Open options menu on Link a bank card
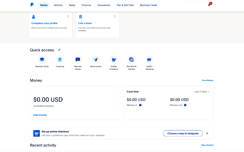The width and height of the screenshot is (244, 152). pos(115,16)
